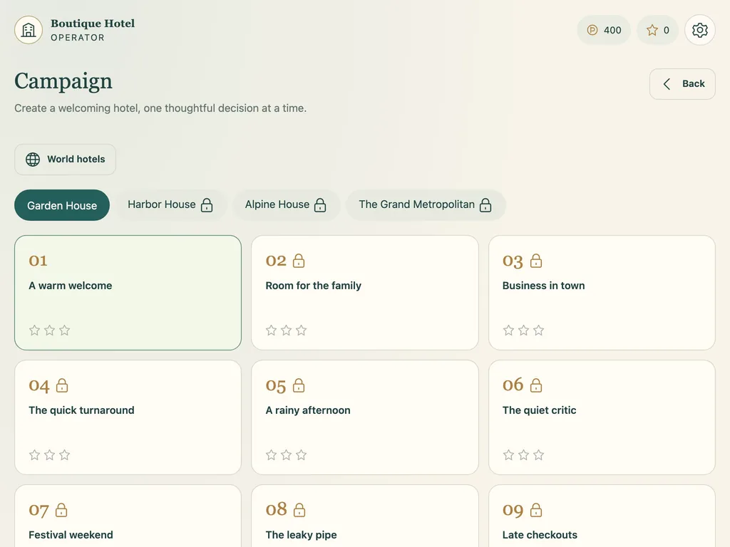730x547 pixels.
Task: Click the star counter showing 0
Action: [657, 30]
